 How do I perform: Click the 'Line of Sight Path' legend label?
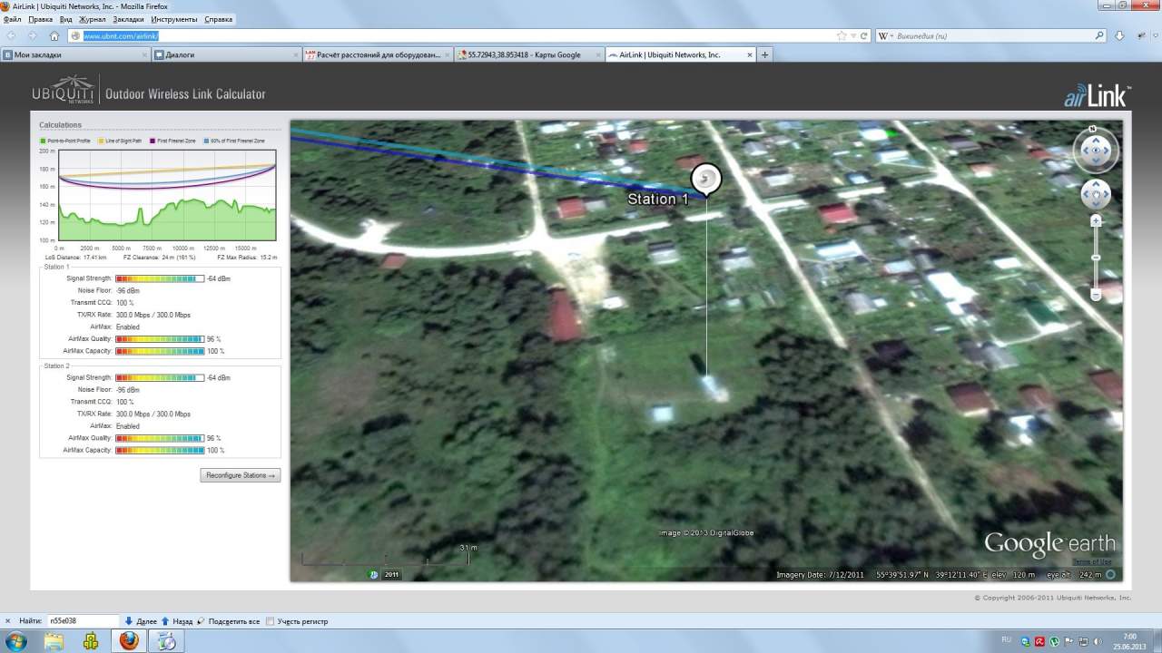coord(123,141)
